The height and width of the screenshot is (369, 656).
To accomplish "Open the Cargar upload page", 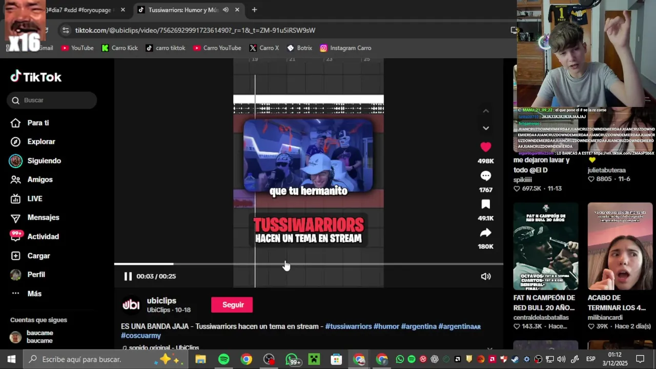I will tap(31, 256).
